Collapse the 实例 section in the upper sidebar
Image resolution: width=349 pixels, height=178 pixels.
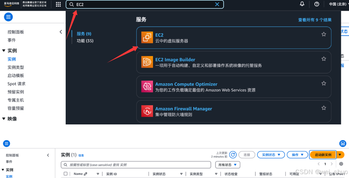coord(4,51)
